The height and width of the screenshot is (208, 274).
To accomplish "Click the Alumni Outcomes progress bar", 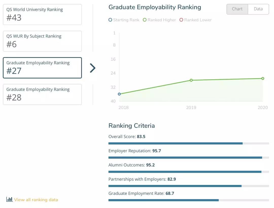I will pos(189,172).
